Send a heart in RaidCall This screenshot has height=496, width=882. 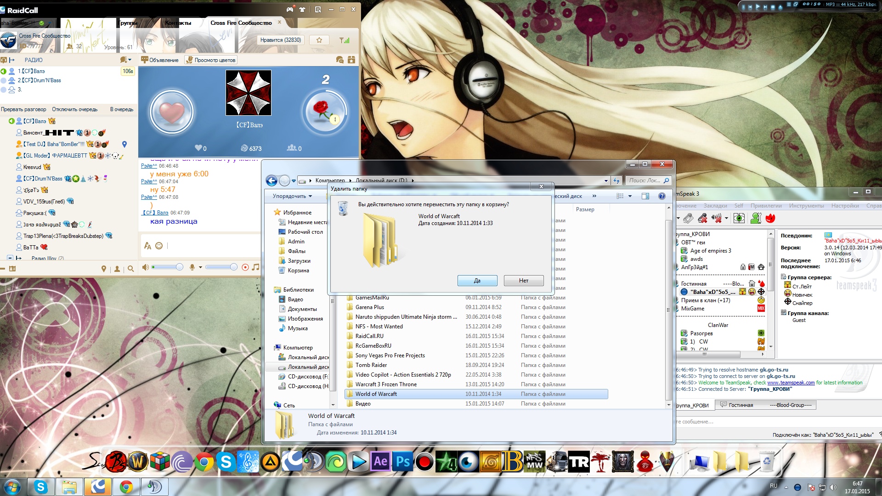(172, 112)
